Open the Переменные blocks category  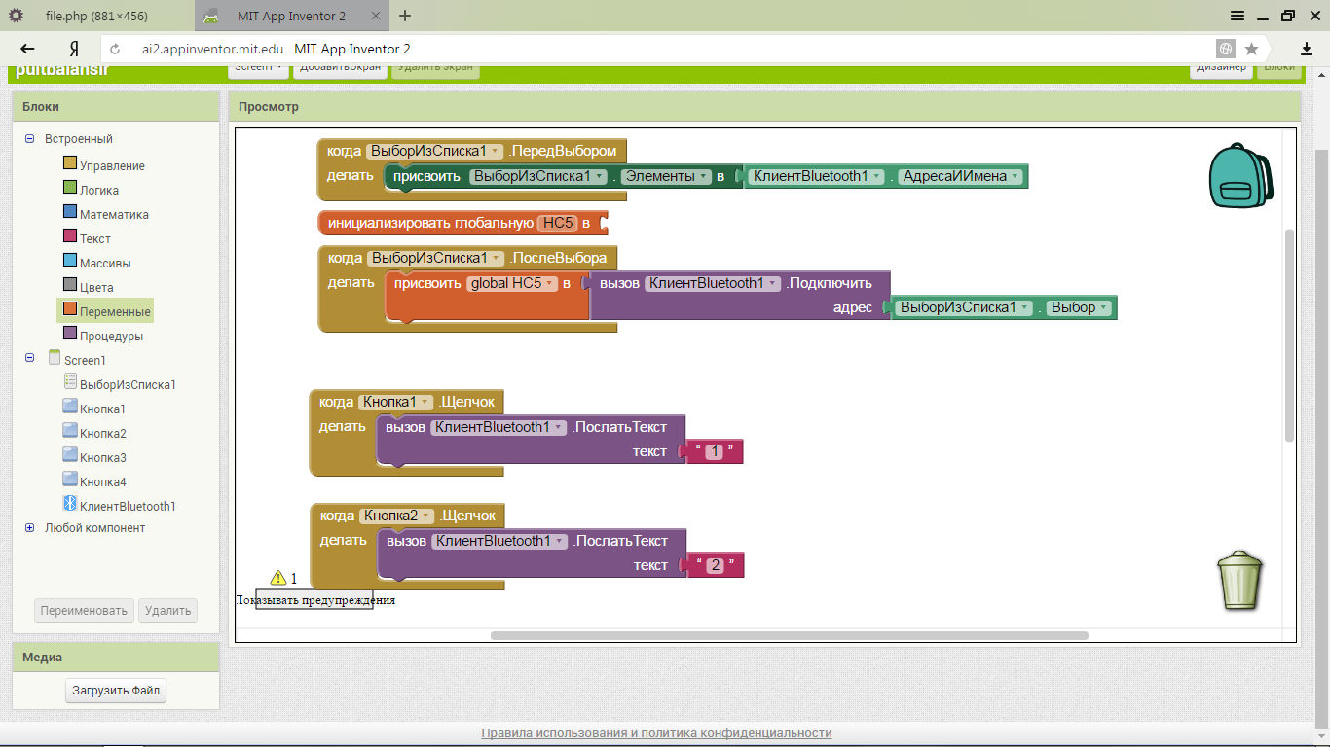click(114, 311)
